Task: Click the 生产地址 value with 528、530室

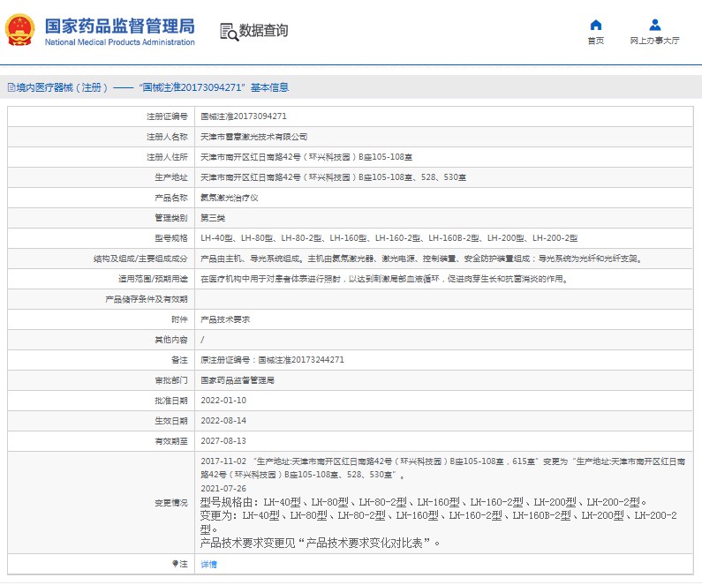Action: pos(333,177)
